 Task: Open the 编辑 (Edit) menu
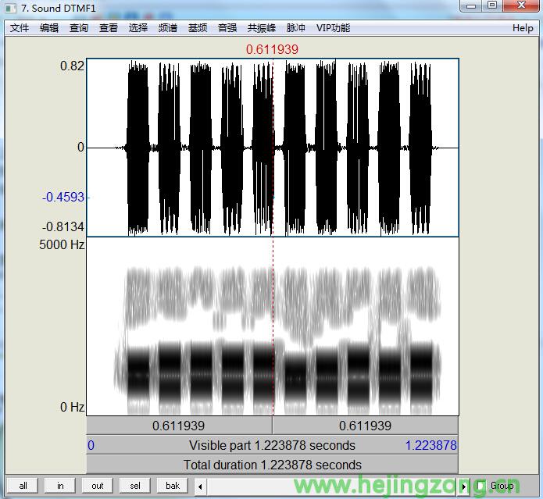[x=49, y=28]
